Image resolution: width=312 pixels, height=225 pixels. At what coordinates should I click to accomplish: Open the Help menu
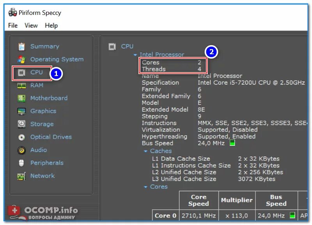(51, 25)
